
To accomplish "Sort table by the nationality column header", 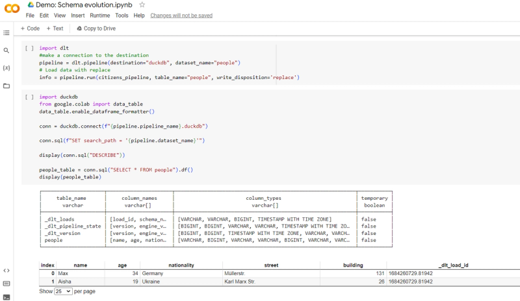I will click(181, 265).
